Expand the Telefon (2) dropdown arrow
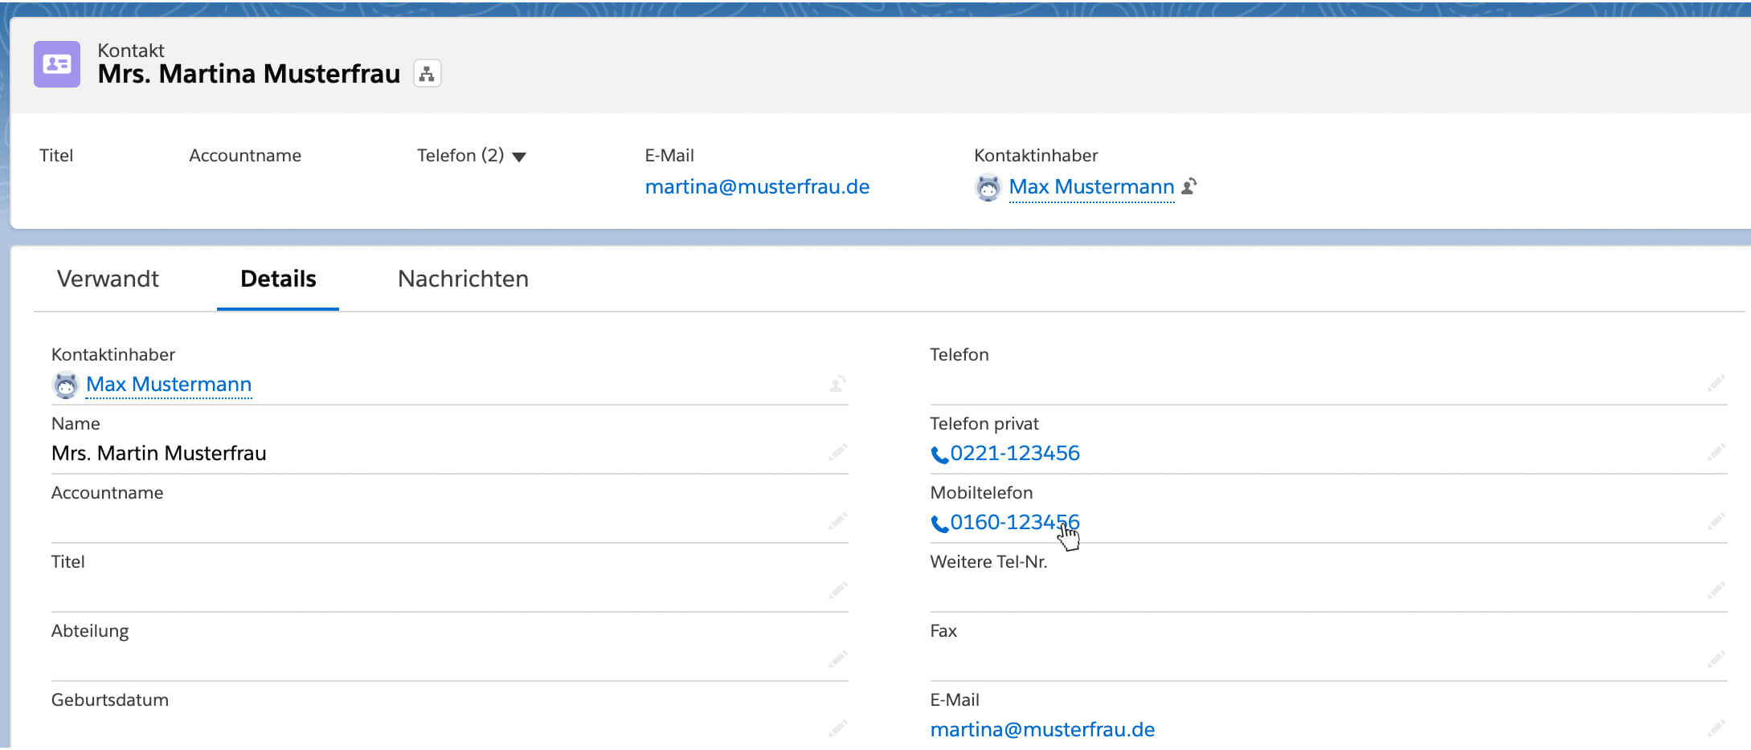The width and height of the screenshot is (1751, 750). point(519,157)
